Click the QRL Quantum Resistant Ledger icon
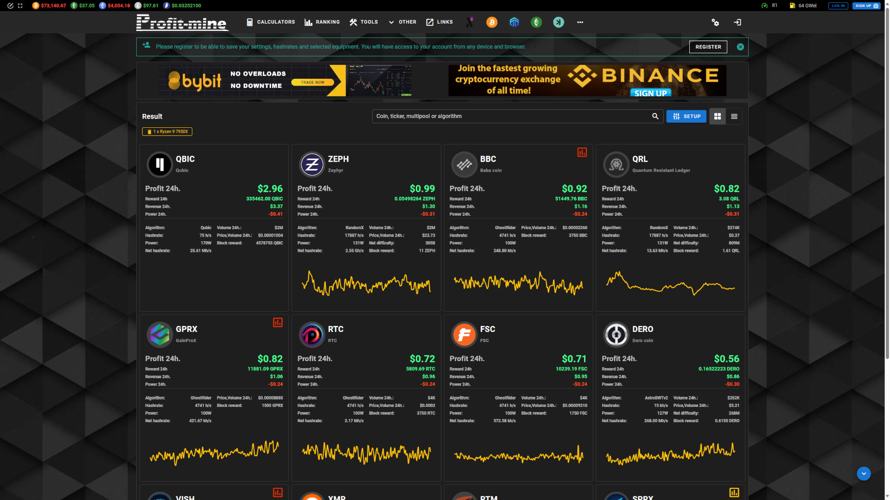The image size is (890, 500). coord(615,164)
